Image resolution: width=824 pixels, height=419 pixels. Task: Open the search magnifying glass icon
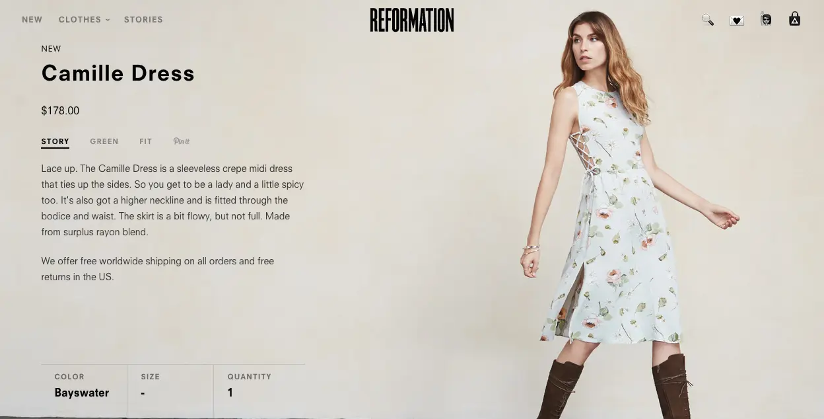pos(707,20)
